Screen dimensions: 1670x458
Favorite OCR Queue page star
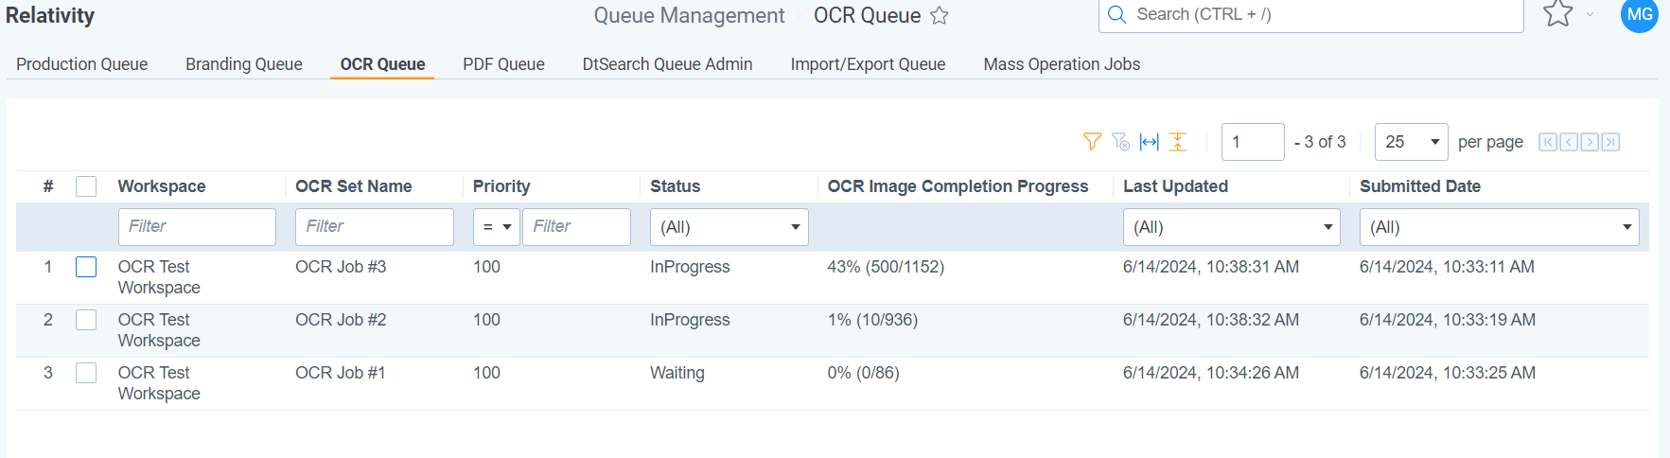click(x=939, y=15)
